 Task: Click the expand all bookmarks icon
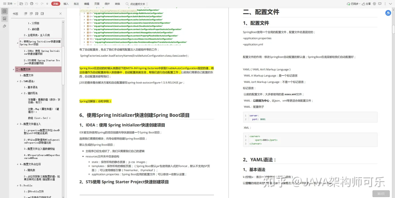(26, 13)
